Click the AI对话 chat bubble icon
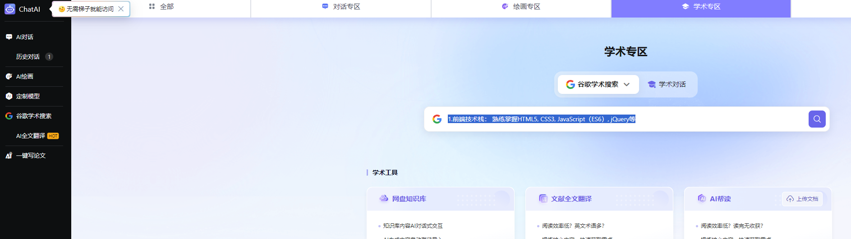851x239 pixels. pyautogui.click(x=9, y=37)
